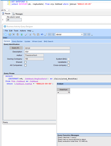
Task: Enable the Shared checkbox
Action: (25, 62)
